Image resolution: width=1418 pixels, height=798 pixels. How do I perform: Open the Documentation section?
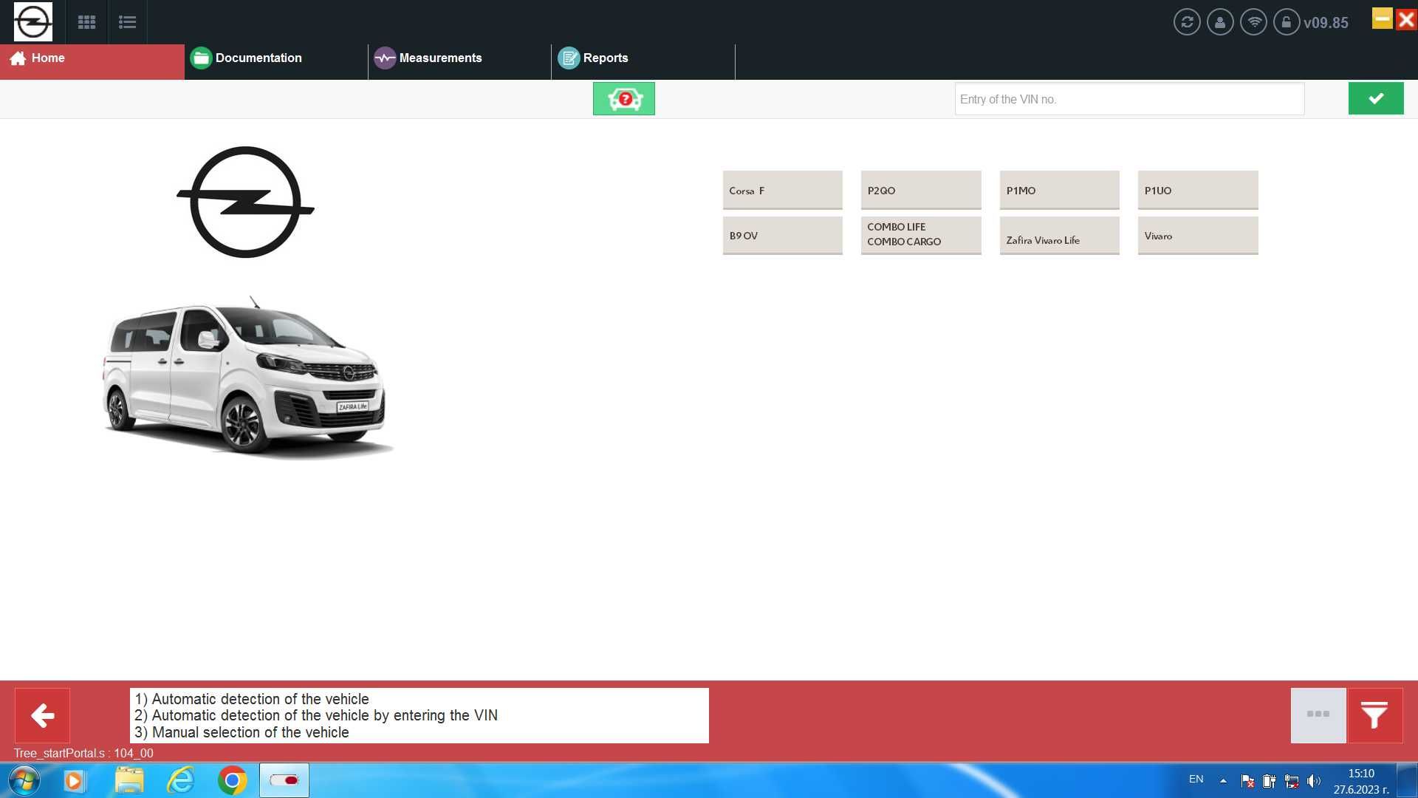coord(258,58)
